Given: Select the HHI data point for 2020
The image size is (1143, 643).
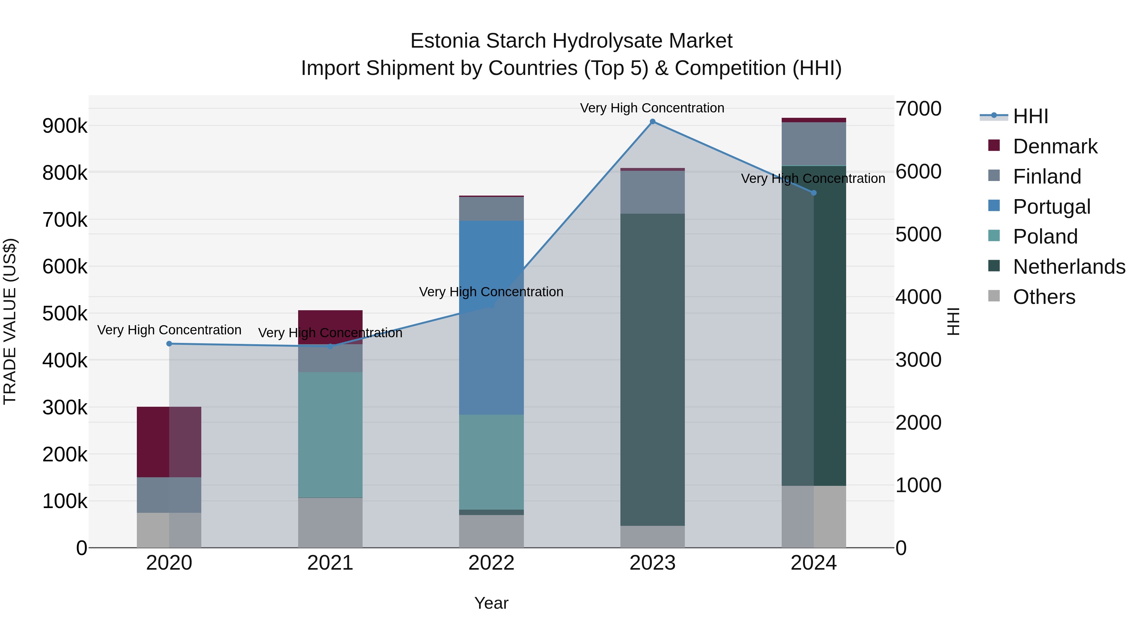Looking at the screenshot, I should tap(169, 344).
